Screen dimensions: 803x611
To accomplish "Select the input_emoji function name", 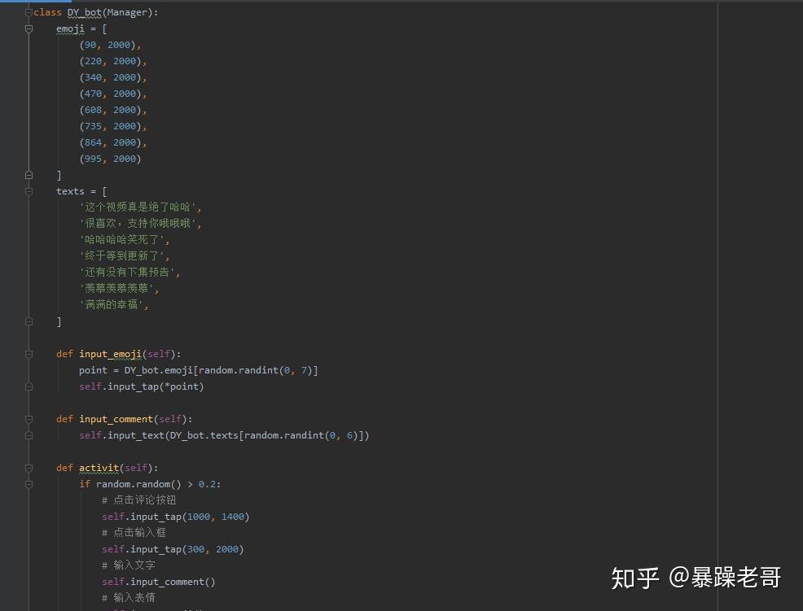I will point(109,354).
